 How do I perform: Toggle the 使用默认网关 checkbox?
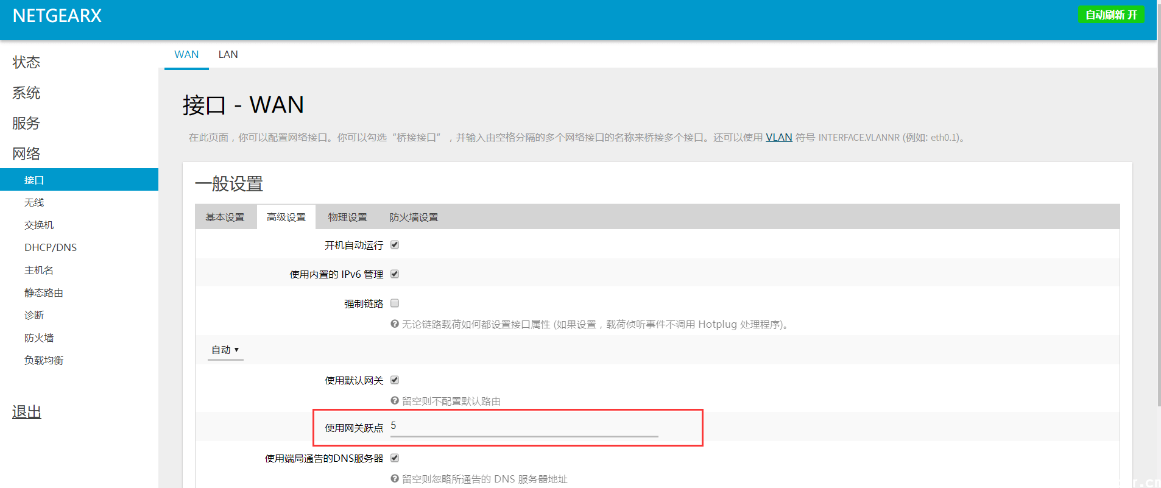[x=395, y=380]
